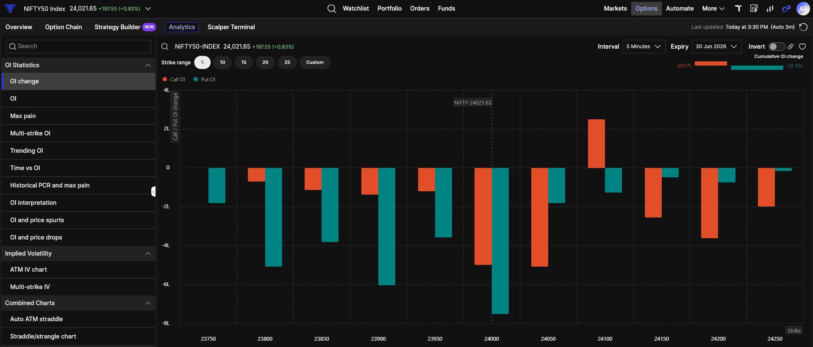The image size is (813, 347).
Task: Open the quick order lightning icon
Action: pos(754,8)
